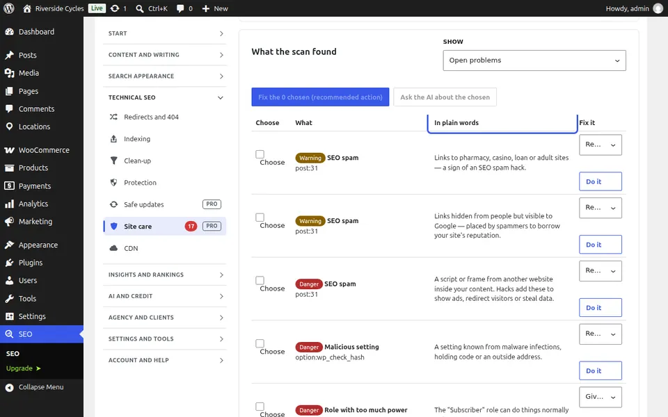Click Do it for Malicious setting
The height and width of the screenshot is (417, 668).
[x=601, y=370]
